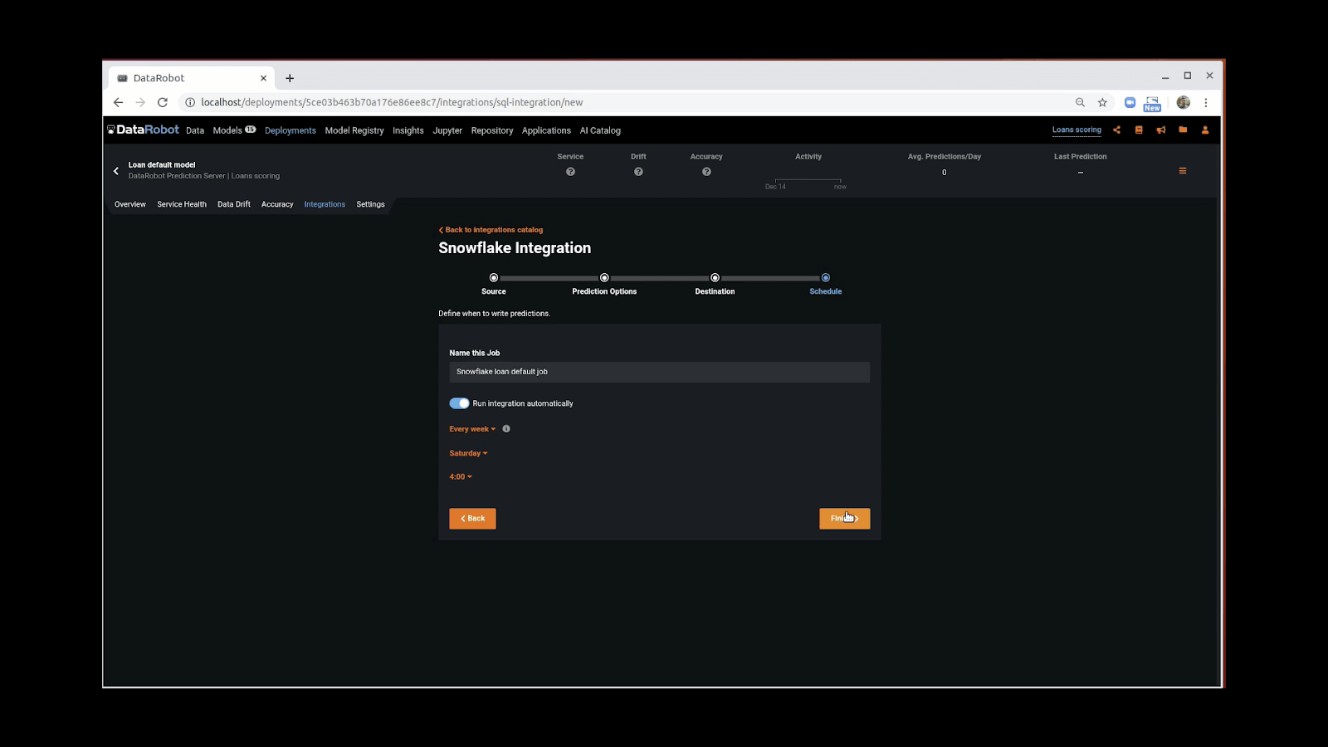Screen dimensions: 1328x747
Task: Open the AI Catalog menu
Action: [x=600, y=130]
